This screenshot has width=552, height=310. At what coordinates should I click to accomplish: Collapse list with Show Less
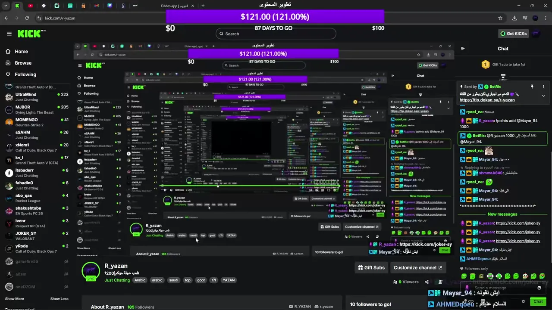tap(59, 299)
